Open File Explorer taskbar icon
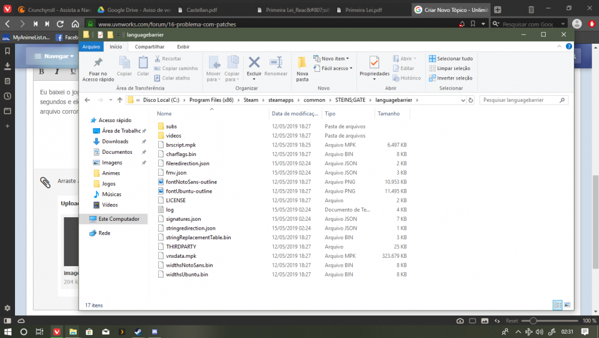Viewport: 599px width, 338px height. click(x=72, y=331)
